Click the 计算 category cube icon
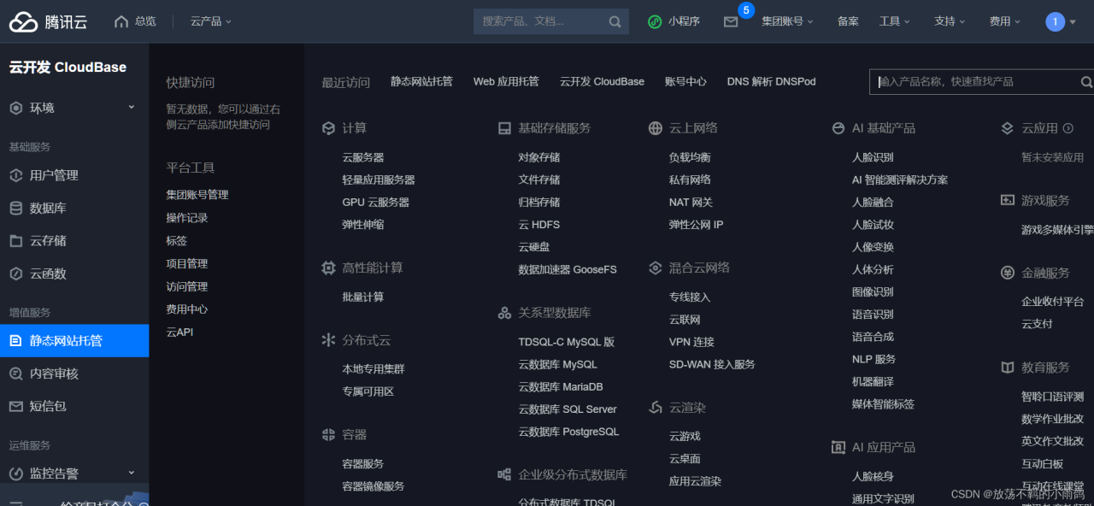Image resolution: width=1094 pixels, height=506 pixels. [328, 128]
